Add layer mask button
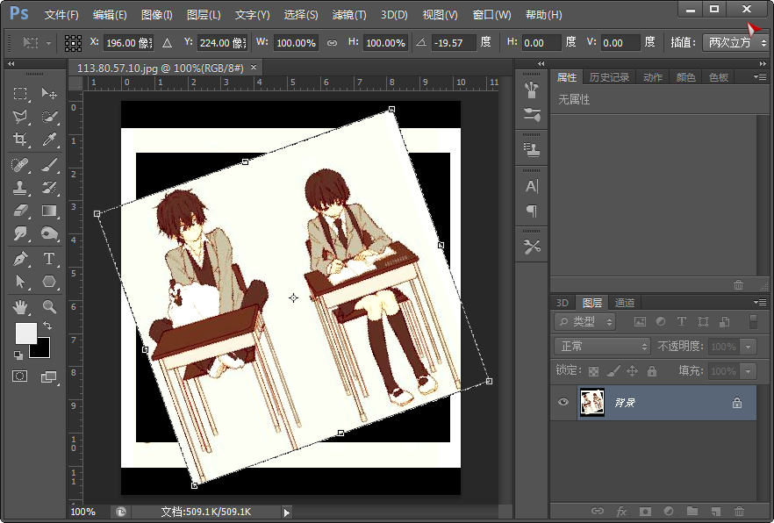774x523 pixels. click(645, 512)
